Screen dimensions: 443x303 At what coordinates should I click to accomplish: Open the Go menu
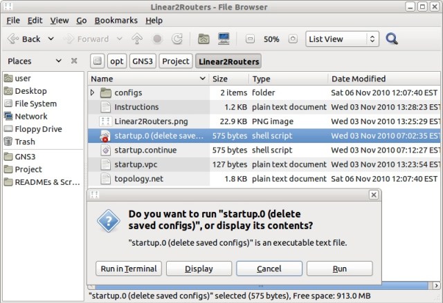point(82,21)
